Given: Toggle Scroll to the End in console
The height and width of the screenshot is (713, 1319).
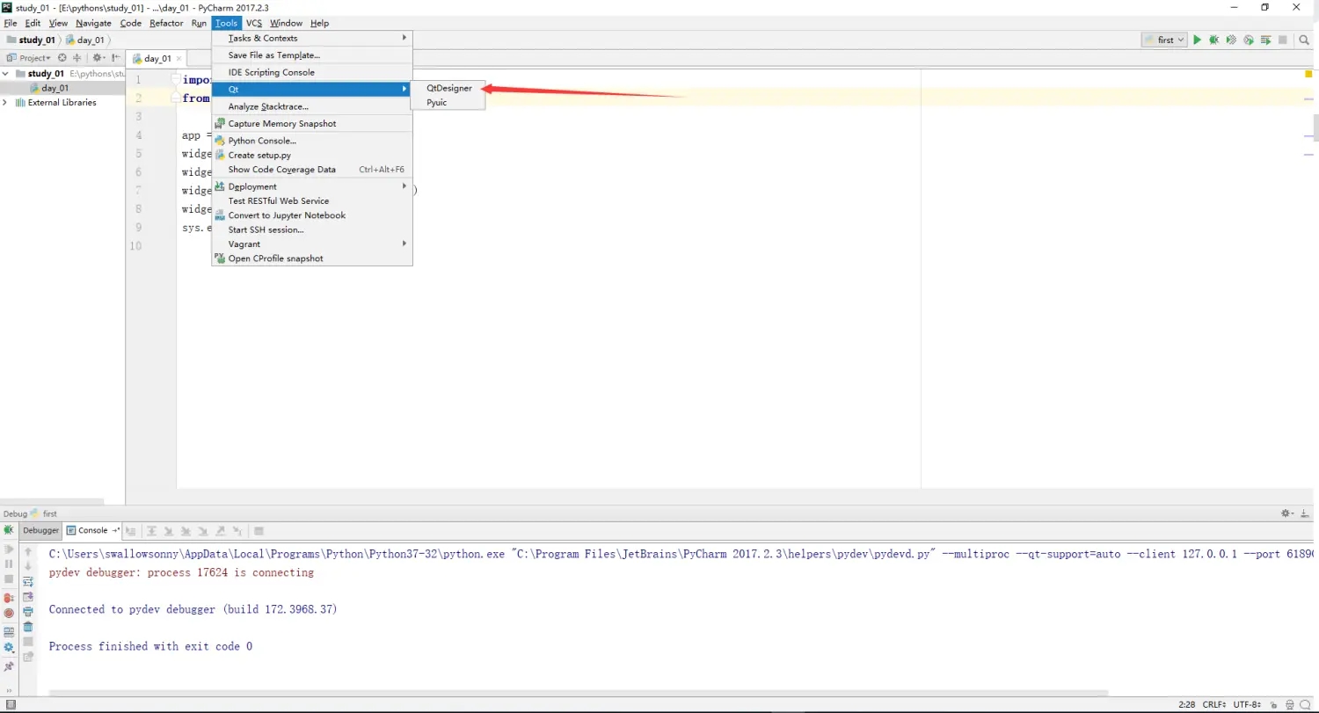Looking at the screenshot, I should (28, 596).
